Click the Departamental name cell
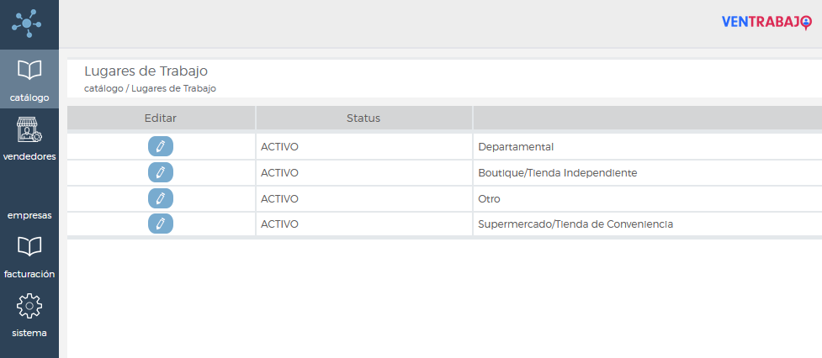This screenshot has width=822, height=358. pyautogui.click(x=515, y=147)
